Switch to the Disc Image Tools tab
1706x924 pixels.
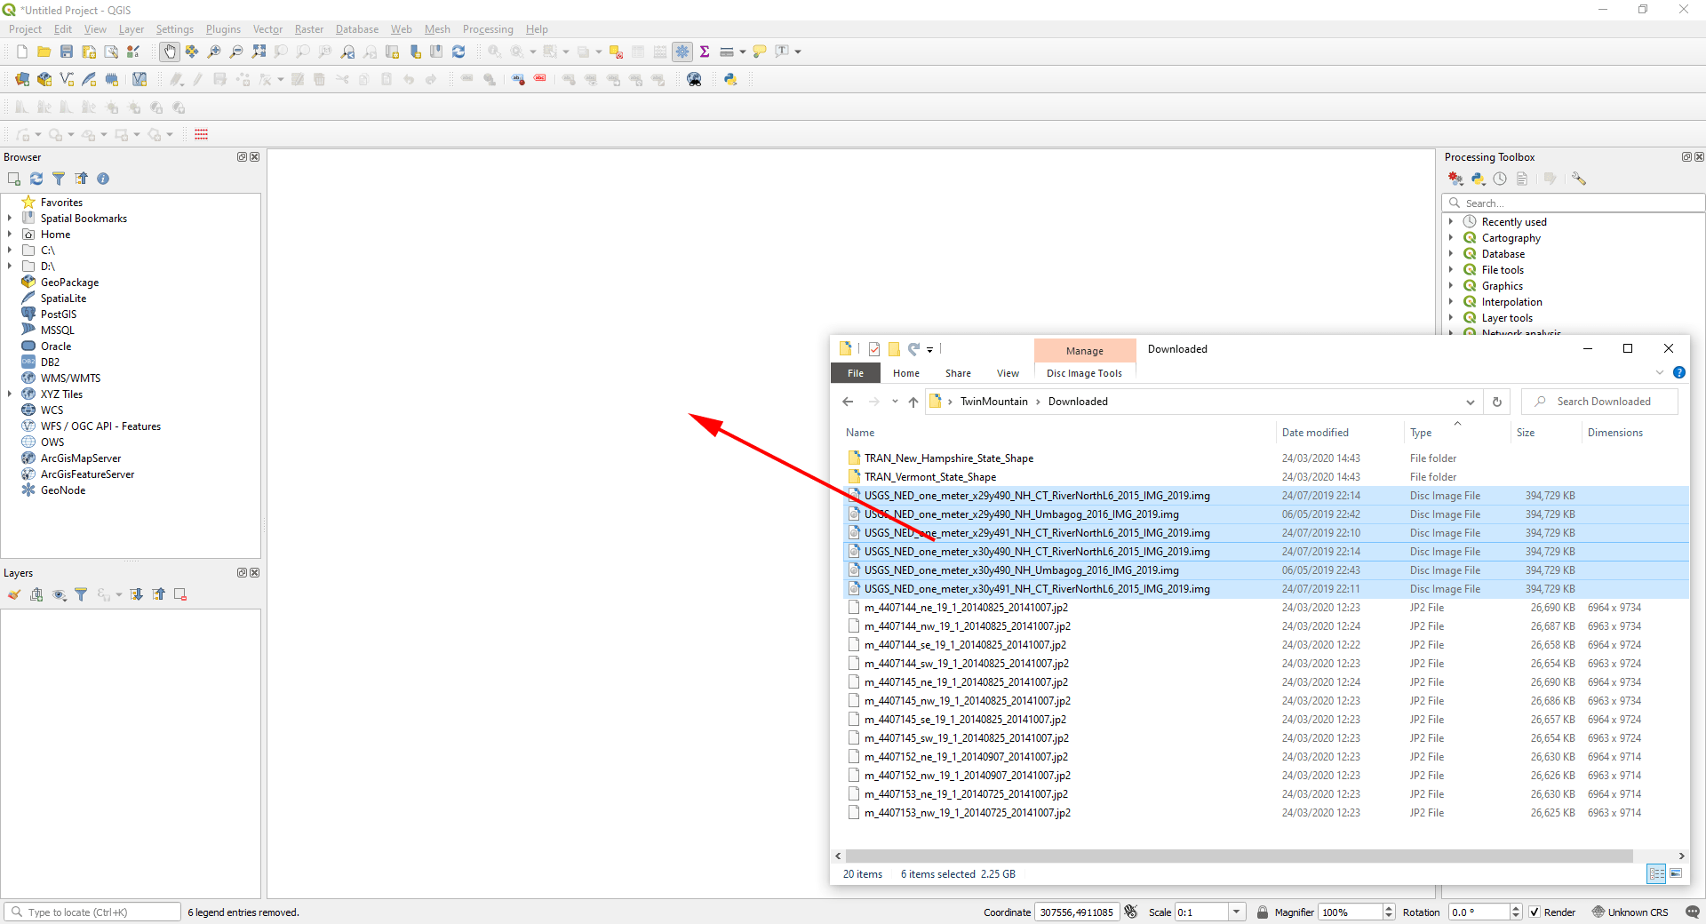1084,373
